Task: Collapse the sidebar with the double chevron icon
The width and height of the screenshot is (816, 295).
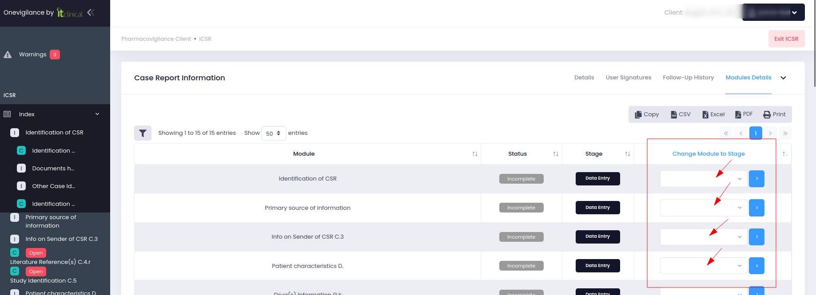Action: click(x=91, y=12)
